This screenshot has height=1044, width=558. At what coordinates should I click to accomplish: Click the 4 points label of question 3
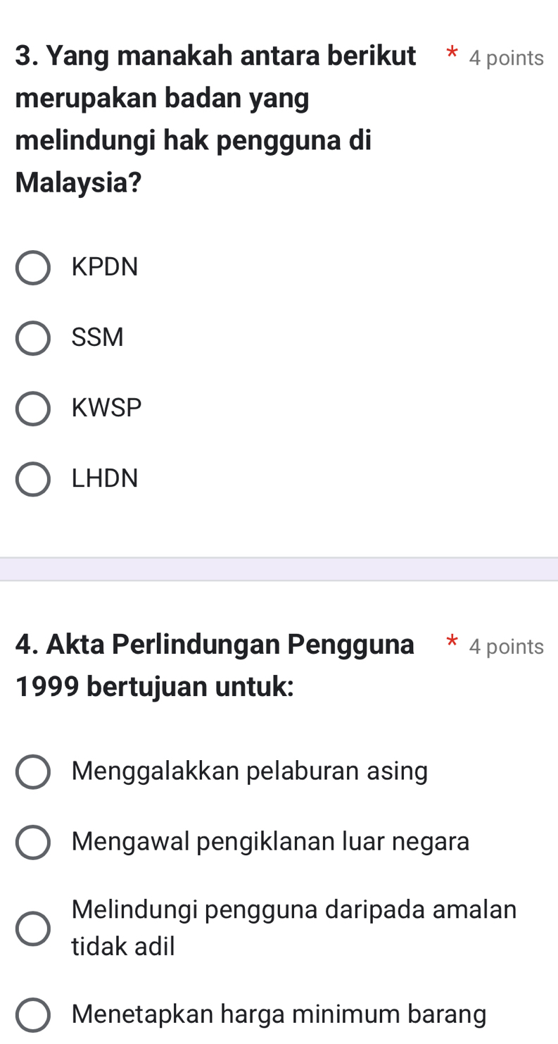click(506, 59)
